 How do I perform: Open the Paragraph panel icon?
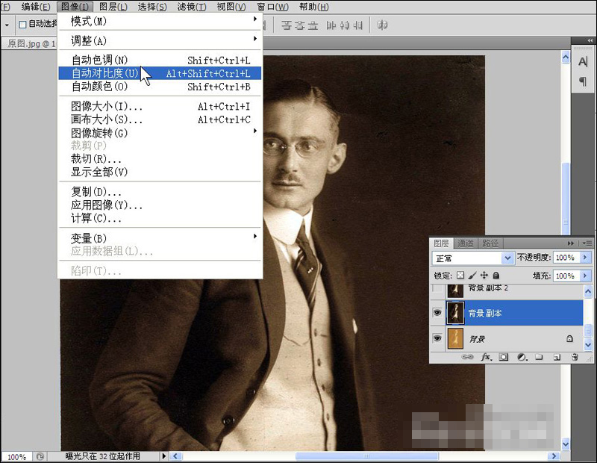coord(583,81)
